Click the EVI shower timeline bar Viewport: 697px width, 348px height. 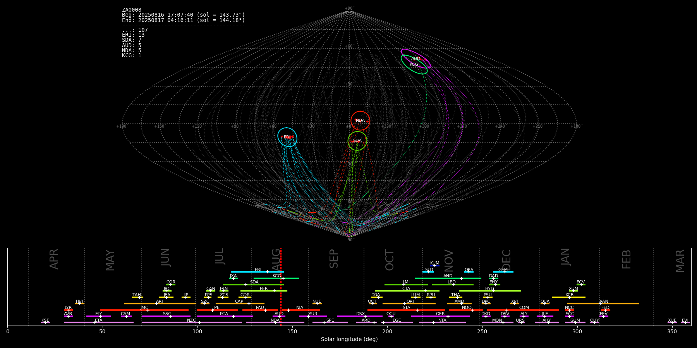685,322
